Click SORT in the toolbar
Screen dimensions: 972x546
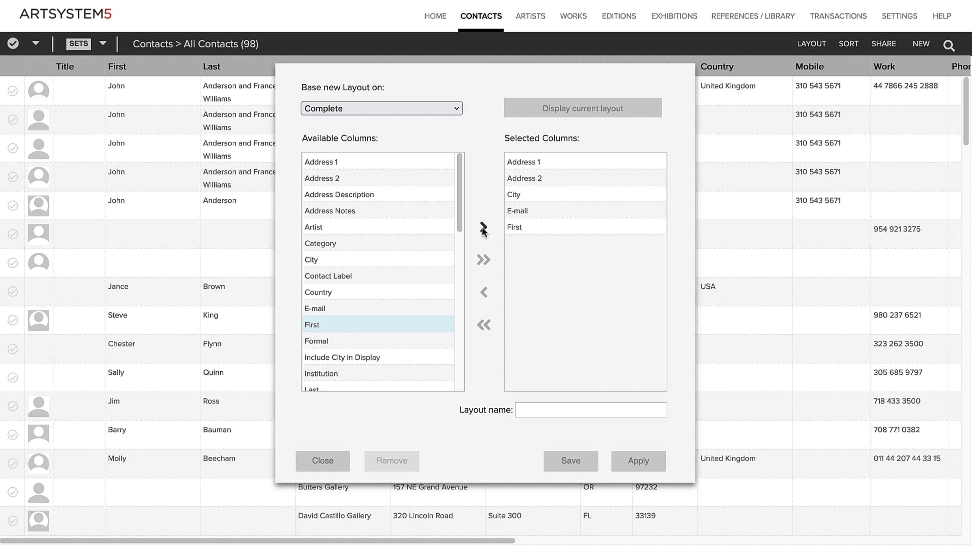848,44
